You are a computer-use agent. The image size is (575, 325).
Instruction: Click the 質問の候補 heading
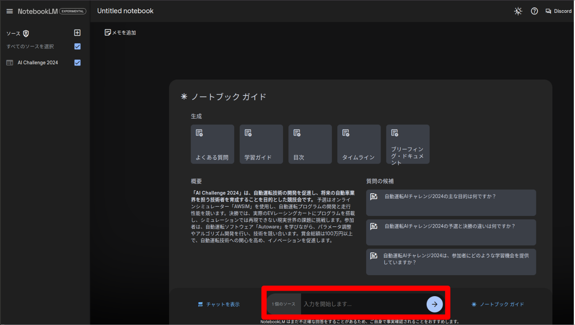380,181
